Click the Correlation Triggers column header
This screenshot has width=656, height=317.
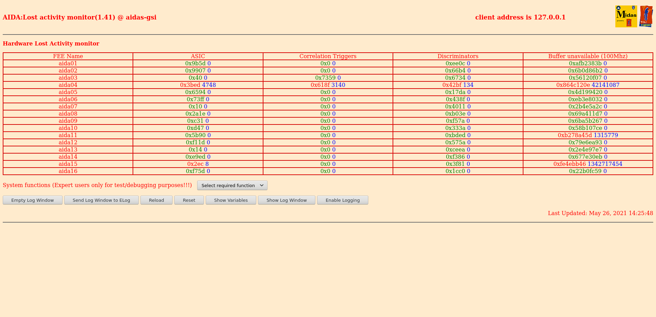point(328,56)
